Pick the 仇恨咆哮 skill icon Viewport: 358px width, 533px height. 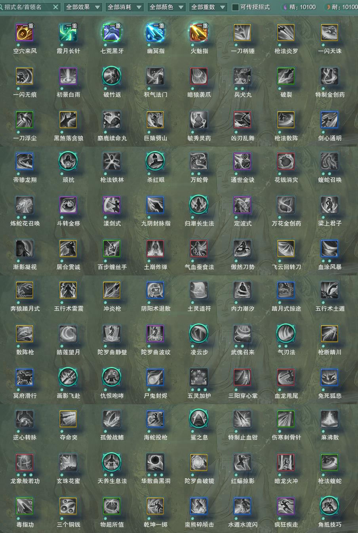(x=112, y=377)
